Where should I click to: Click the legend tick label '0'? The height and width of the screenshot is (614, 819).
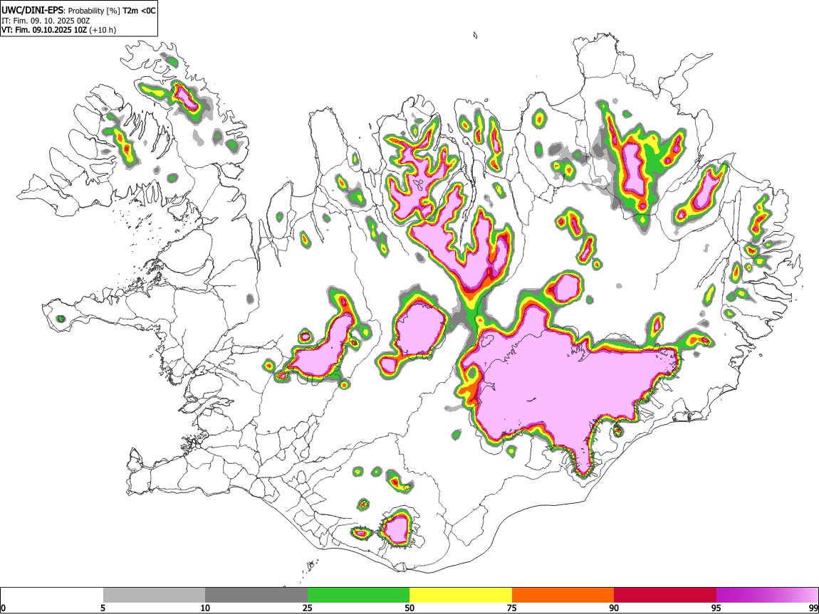3,608
